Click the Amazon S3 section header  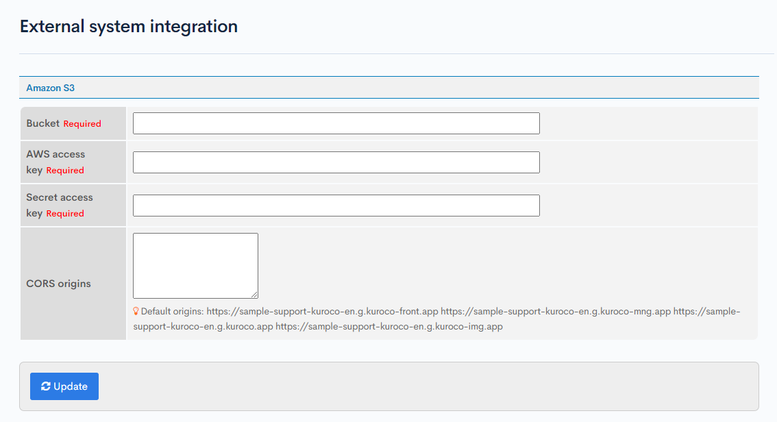click(50, 88)
